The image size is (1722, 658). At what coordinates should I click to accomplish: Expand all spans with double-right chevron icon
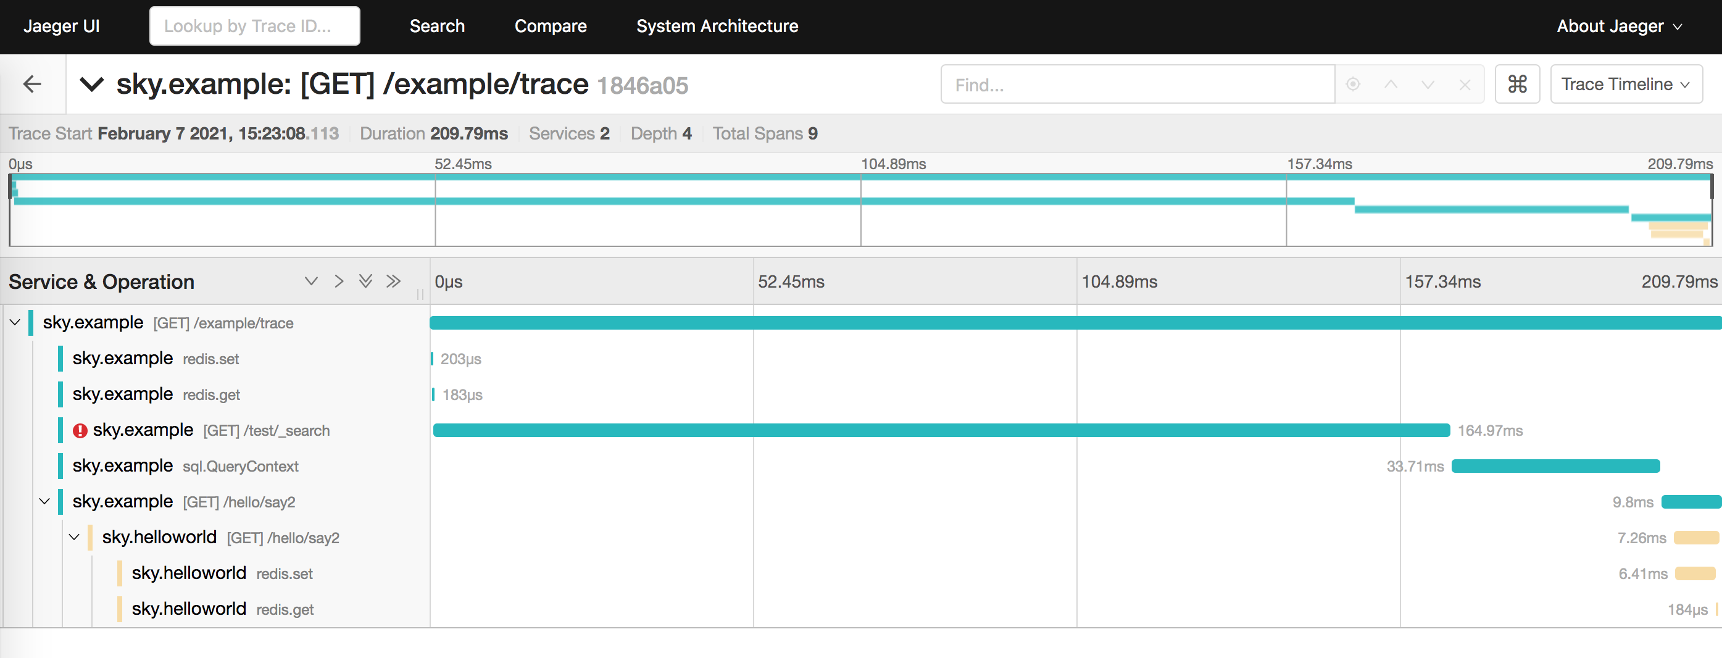coord(393,281)
